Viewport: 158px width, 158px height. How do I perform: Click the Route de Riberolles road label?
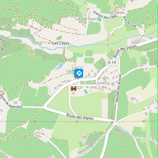click(x=11, y=101)
